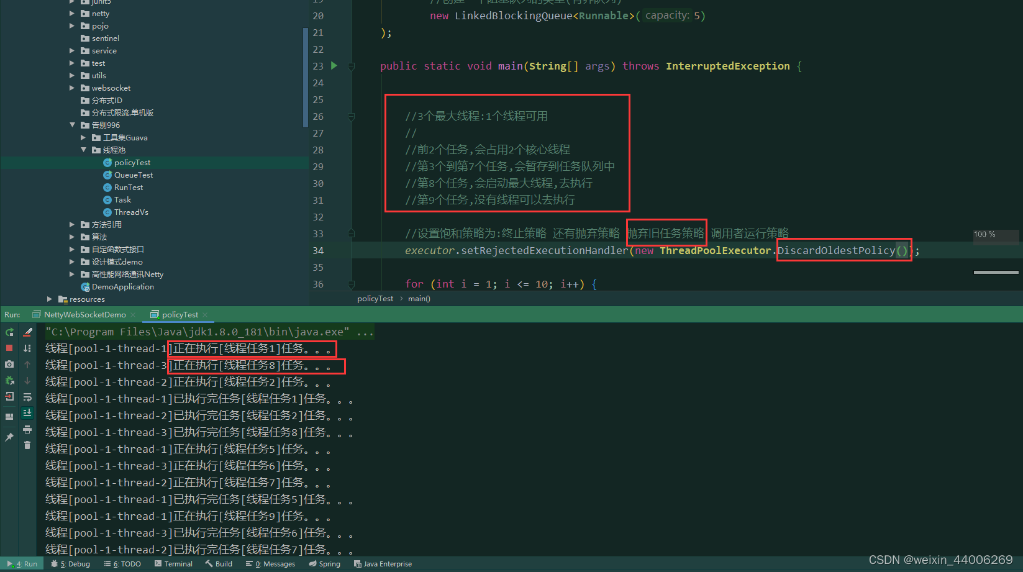Close the NettyWebSocketDemo run tab
Image resolution: width=1023 pixels, height=572 pixels.
[x=132, y=315]
